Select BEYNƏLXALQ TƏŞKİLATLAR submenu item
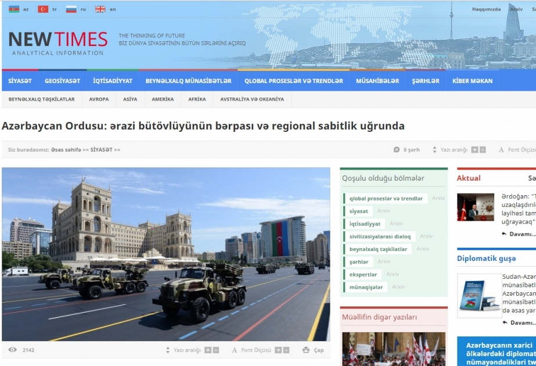The width and height of the screenshot is (536, 366). [x=42, y=99]
